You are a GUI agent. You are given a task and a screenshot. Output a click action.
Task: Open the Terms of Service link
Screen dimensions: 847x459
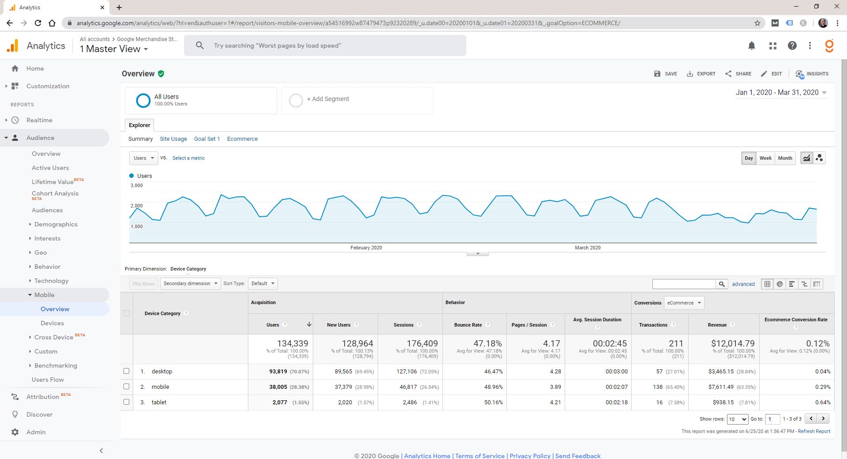[x=480, y=456]
